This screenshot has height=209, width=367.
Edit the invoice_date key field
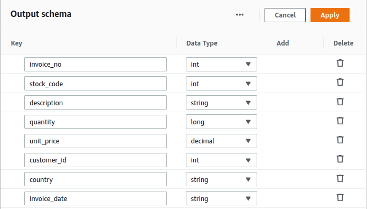pos(96,198)
